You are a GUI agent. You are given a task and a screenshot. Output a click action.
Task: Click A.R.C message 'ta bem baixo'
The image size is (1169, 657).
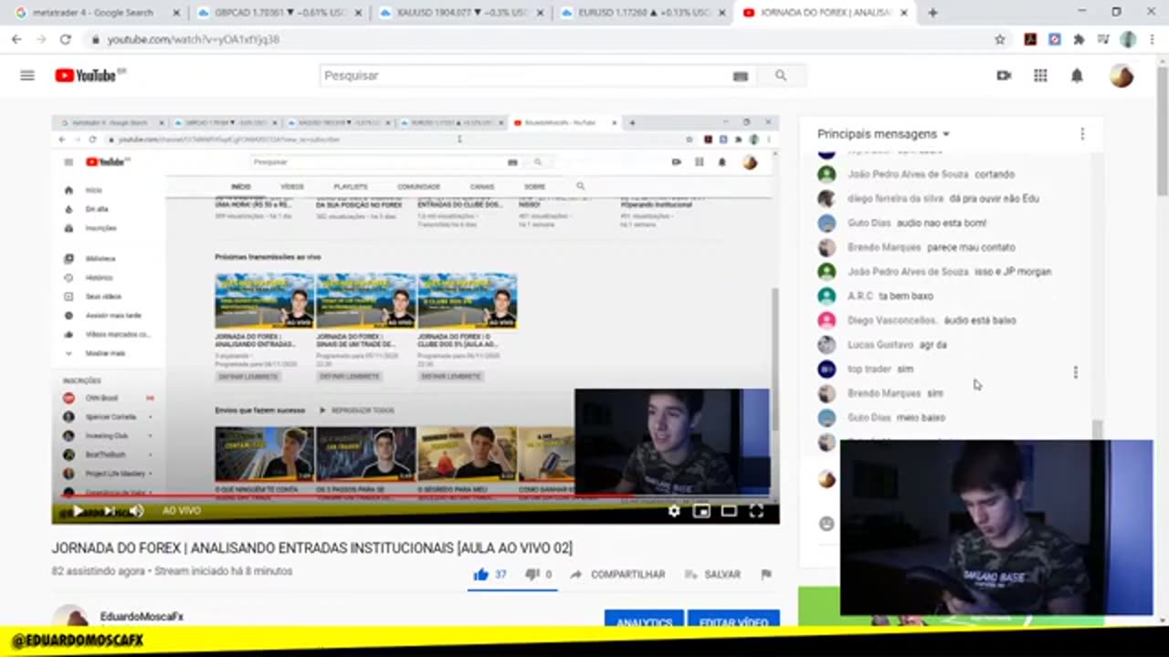[x=906, y=297]
